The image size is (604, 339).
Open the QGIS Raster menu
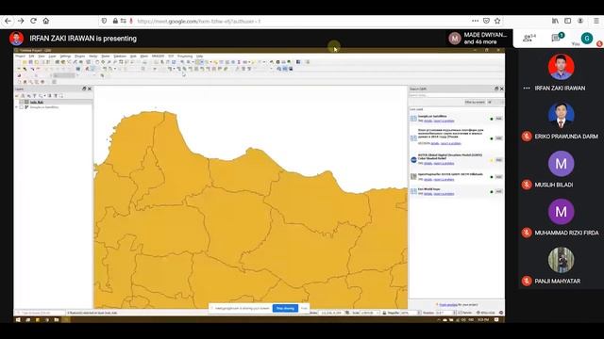click(106, 56)
